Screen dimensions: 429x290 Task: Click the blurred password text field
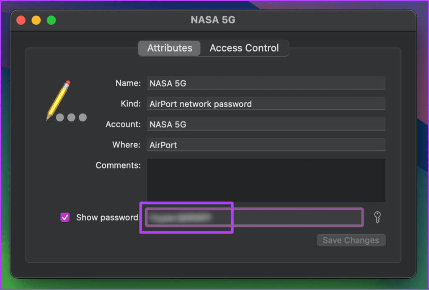(254, 217)
